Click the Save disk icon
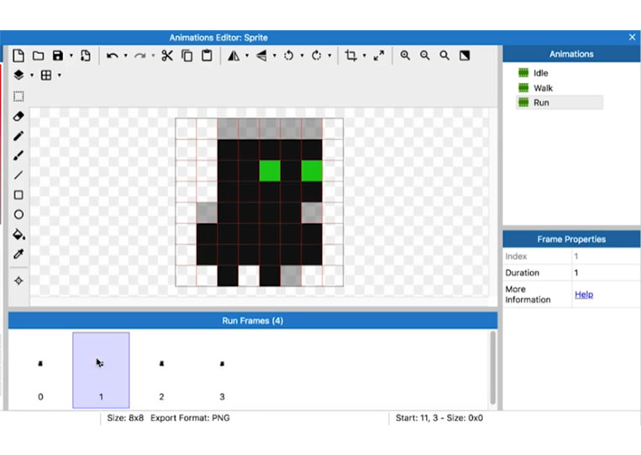This screenshot has width=641, height=455. [58, 56]
